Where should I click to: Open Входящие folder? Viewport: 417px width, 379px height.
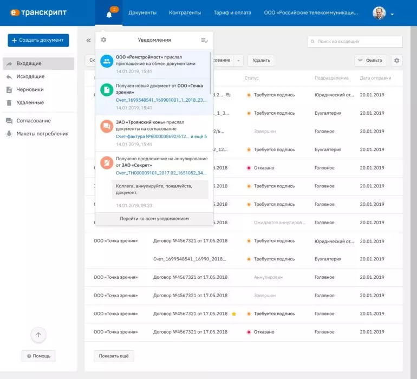tap(38, 63)
